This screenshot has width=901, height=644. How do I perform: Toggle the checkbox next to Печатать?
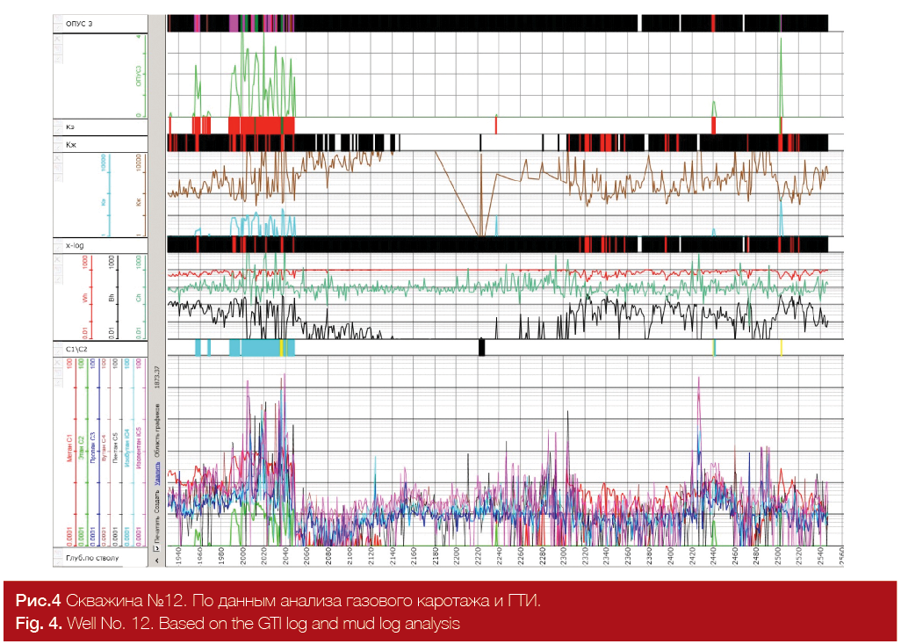[156, 547]
